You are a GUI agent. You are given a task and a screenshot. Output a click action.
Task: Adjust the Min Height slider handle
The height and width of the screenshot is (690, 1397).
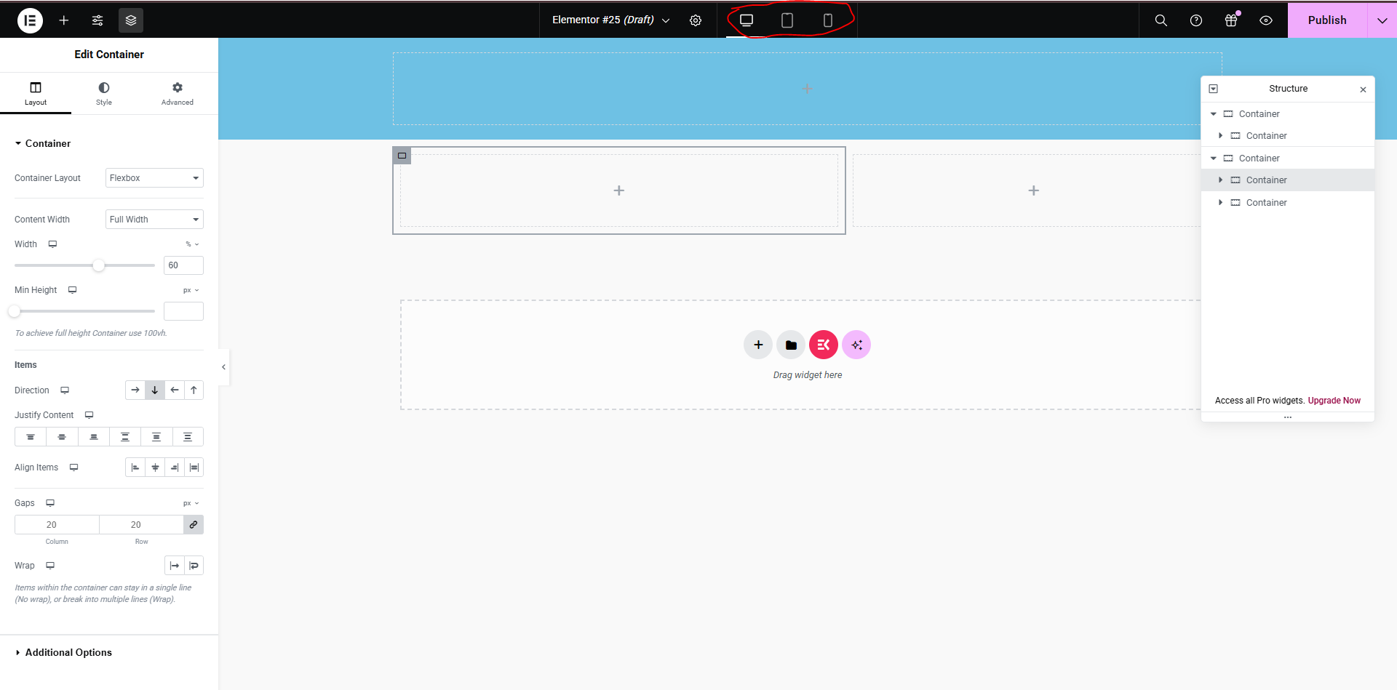point(15,311)
